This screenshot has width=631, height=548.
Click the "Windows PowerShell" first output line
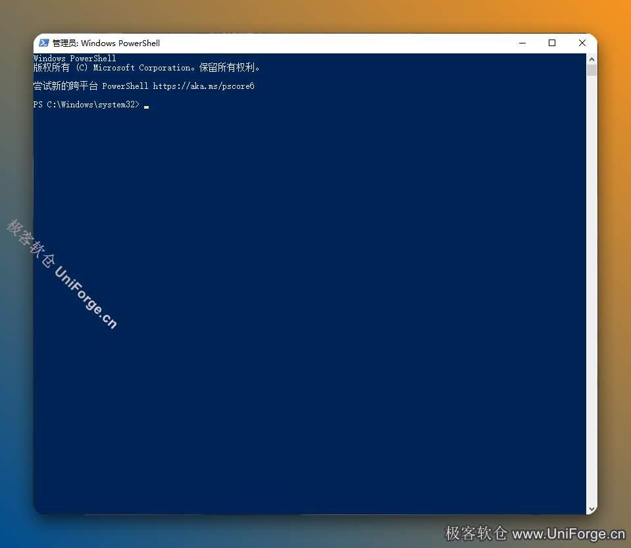74,58
